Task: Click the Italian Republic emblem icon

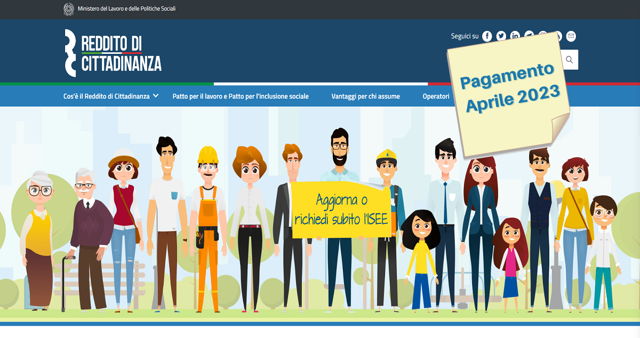Action: click(x=69, y=9)
